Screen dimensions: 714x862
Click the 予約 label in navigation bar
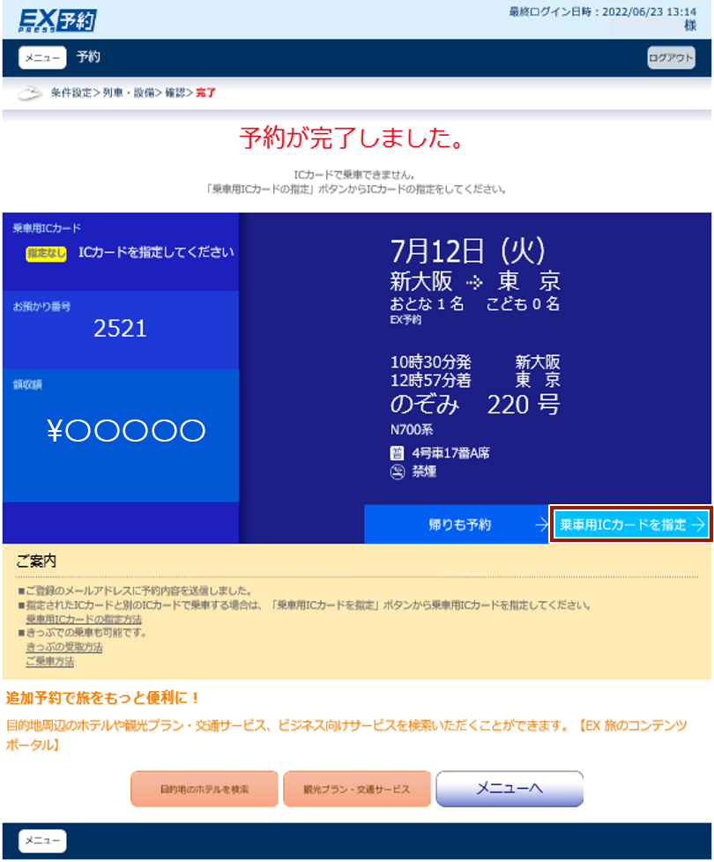(x=88, y=57)
